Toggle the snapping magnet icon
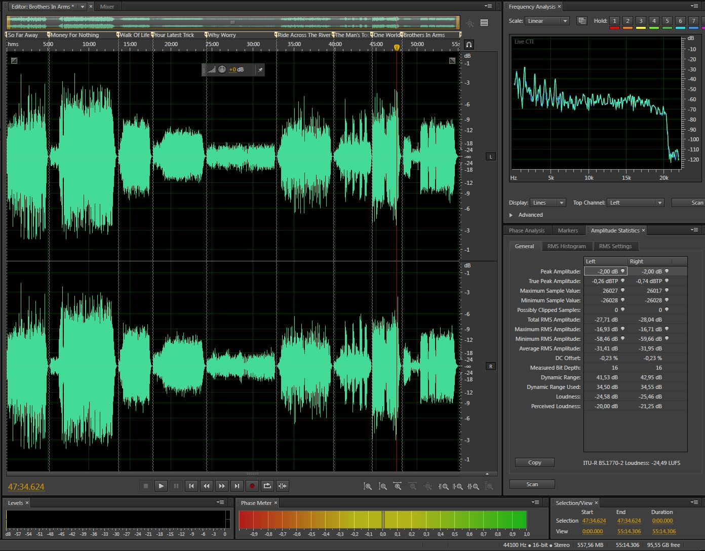Viewport: 705px width, 551px height. pyautogui.click(x=469, y=45)
